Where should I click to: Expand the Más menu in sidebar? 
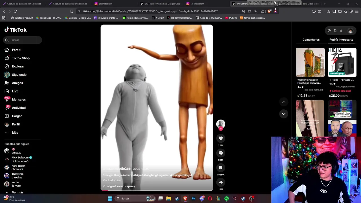click(15, 133)
